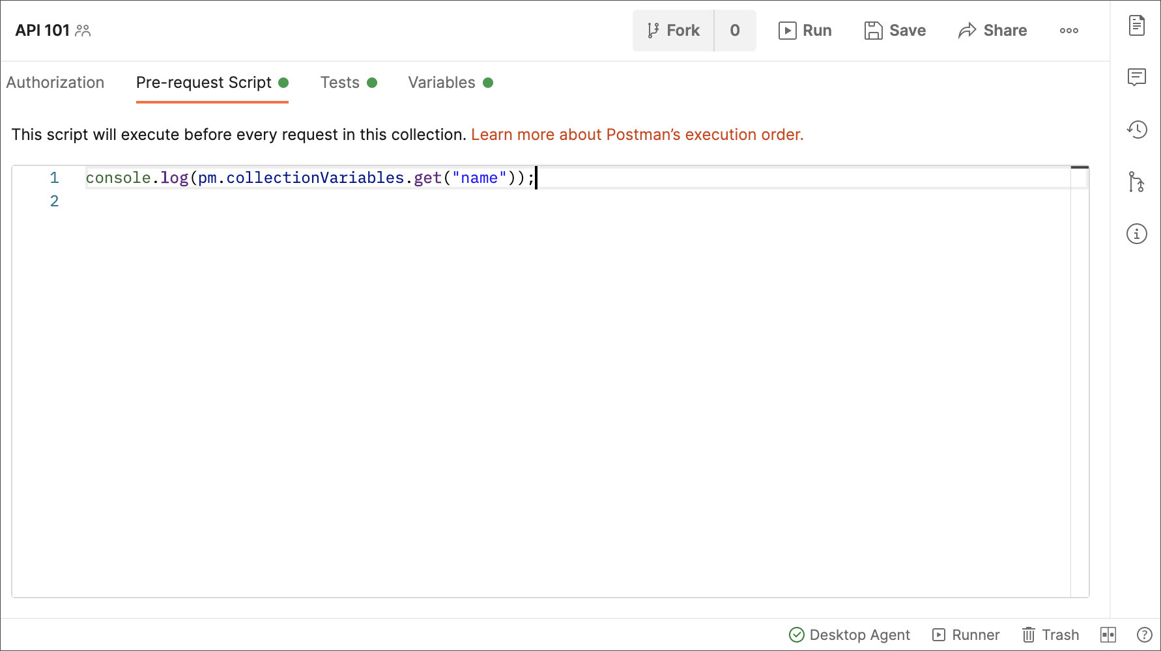Click the watchers icon beside API 101

(83, 30)
